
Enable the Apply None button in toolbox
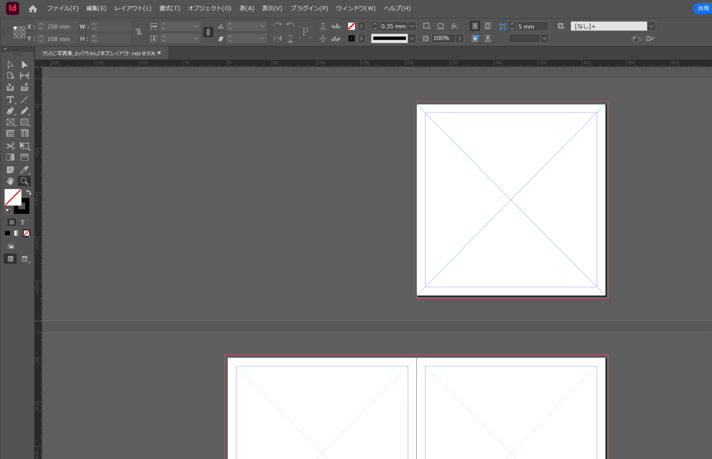[27, 233]
